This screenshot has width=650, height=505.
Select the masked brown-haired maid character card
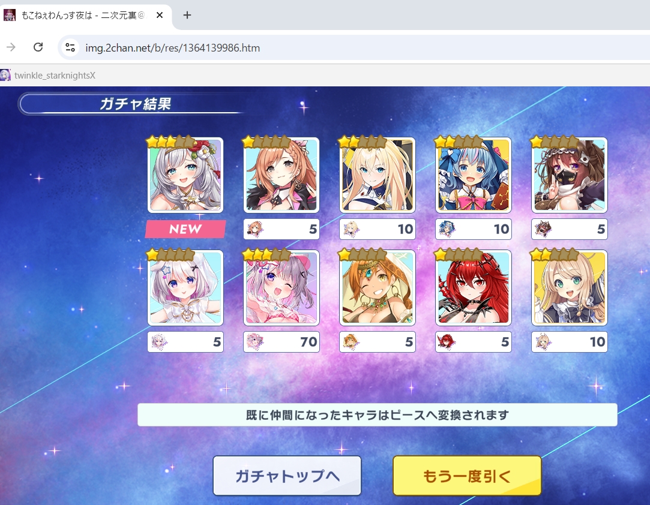[569, 175]
